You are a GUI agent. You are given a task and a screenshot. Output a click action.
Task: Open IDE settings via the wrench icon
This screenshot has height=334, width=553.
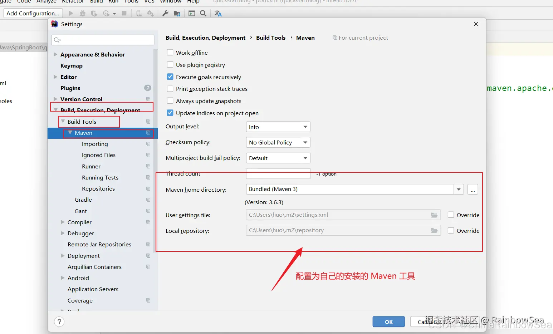(x=165, y=13)
